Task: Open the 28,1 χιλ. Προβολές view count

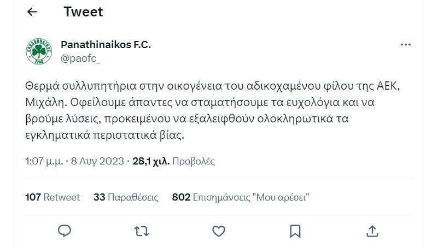Action: [173, 161]
